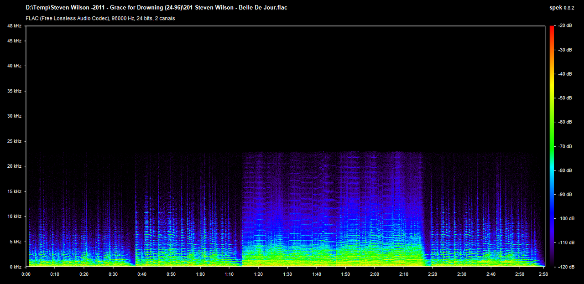Click the 1:50 time axis label
Image resolution: width=584 pixels, height=284 pixels.
pyautogui.click(x=345, y=274)
